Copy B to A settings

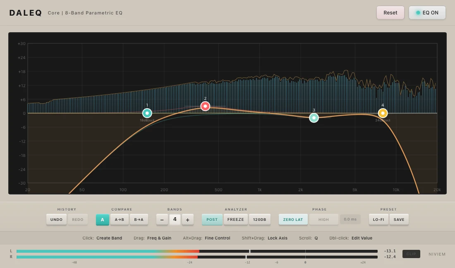[x=139, y=220]
